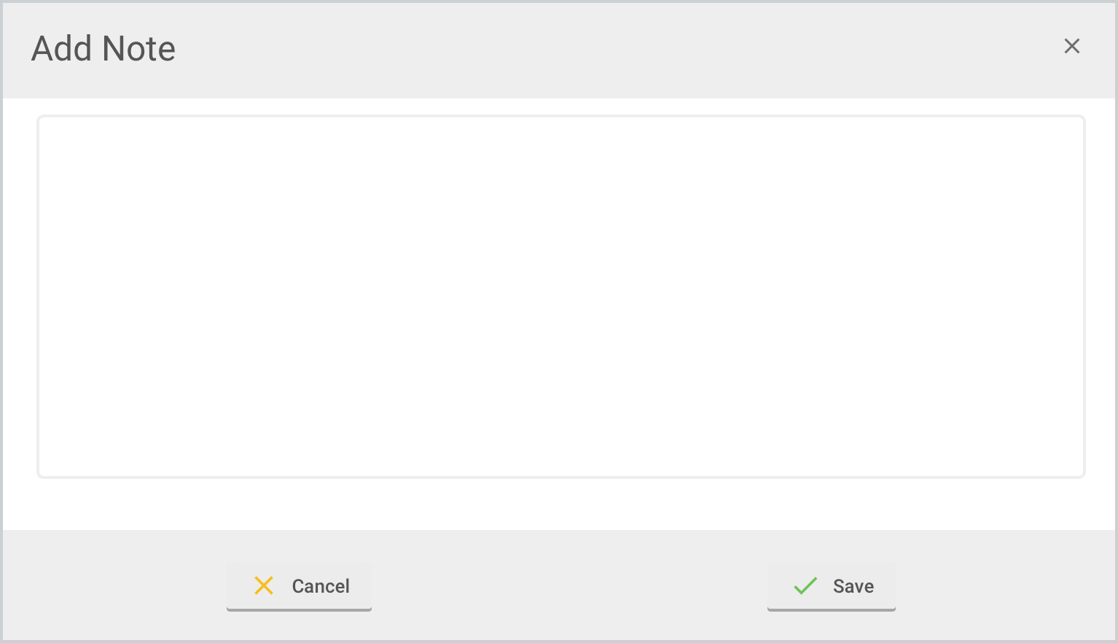
Task: Save the note using the checkmark button
Action: [x=831, y=586]
